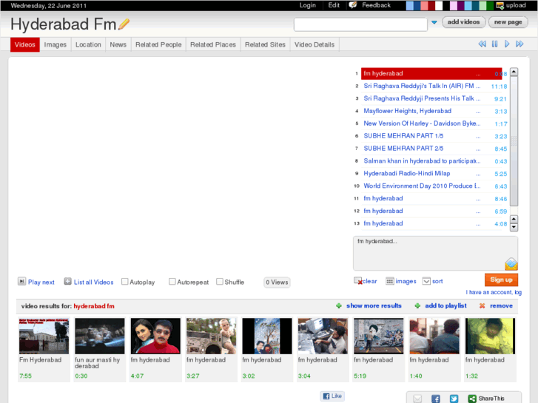Click 'I have an account, log' link
The width and height of the screenshot is (538, 403).
tap(494, 292)
